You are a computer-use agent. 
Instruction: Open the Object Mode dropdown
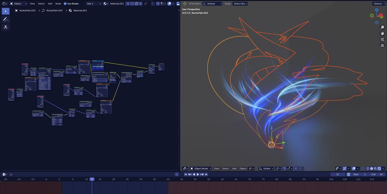pos(200,169)
